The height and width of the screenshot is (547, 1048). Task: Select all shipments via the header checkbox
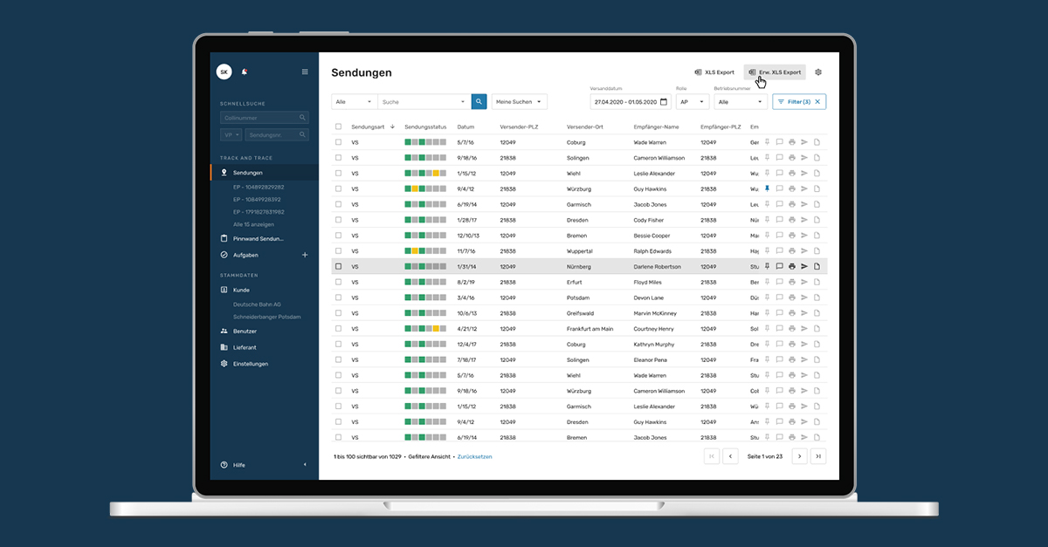click(x=339, y=126)
